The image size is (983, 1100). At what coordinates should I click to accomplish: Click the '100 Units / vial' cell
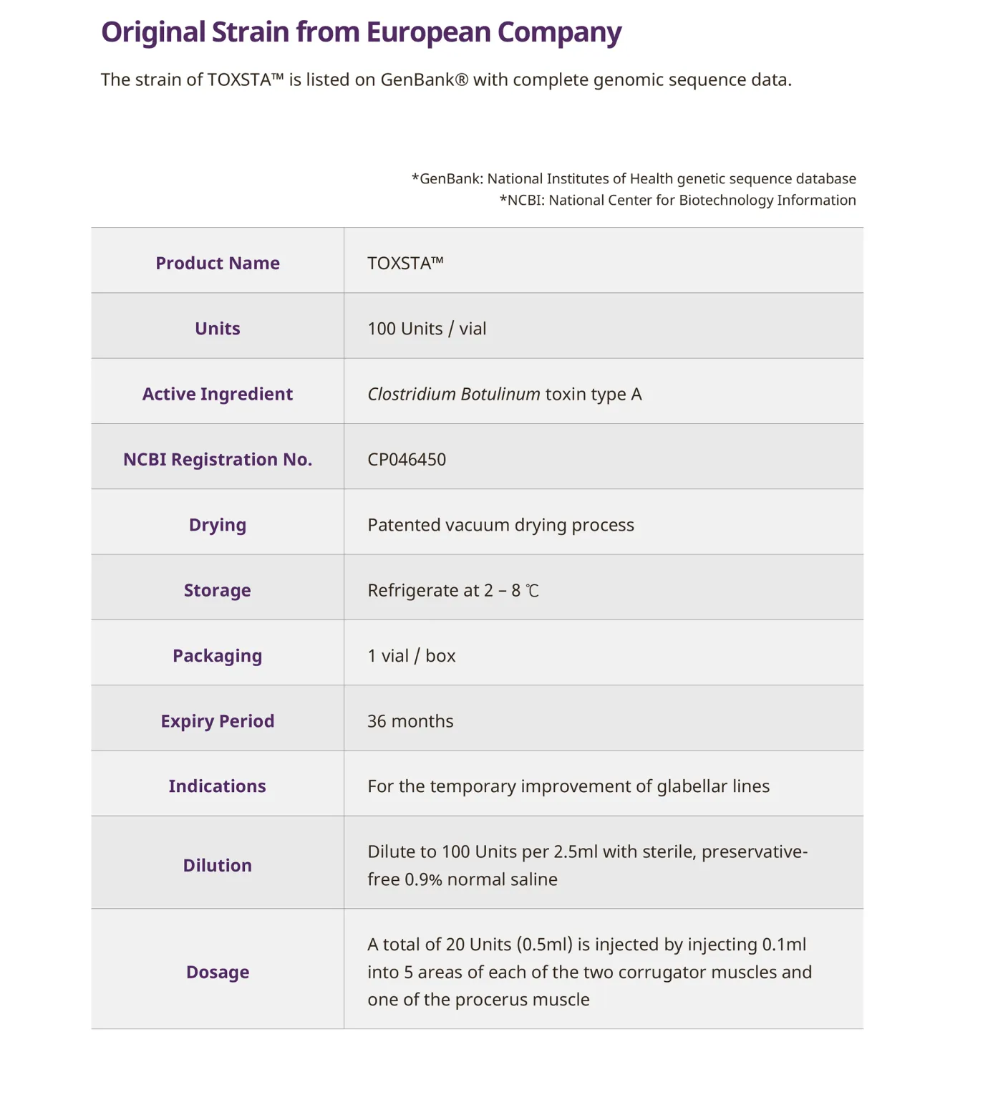click(x=427, y=328)
